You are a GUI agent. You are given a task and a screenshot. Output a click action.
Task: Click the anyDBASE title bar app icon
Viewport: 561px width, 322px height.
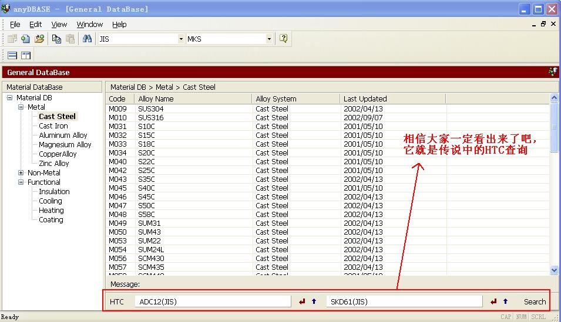[x=6, y=8]
